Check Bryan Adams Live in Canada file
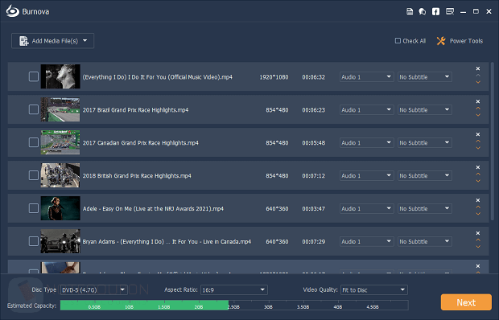499x320 pixels. click(x=34, y=241)
